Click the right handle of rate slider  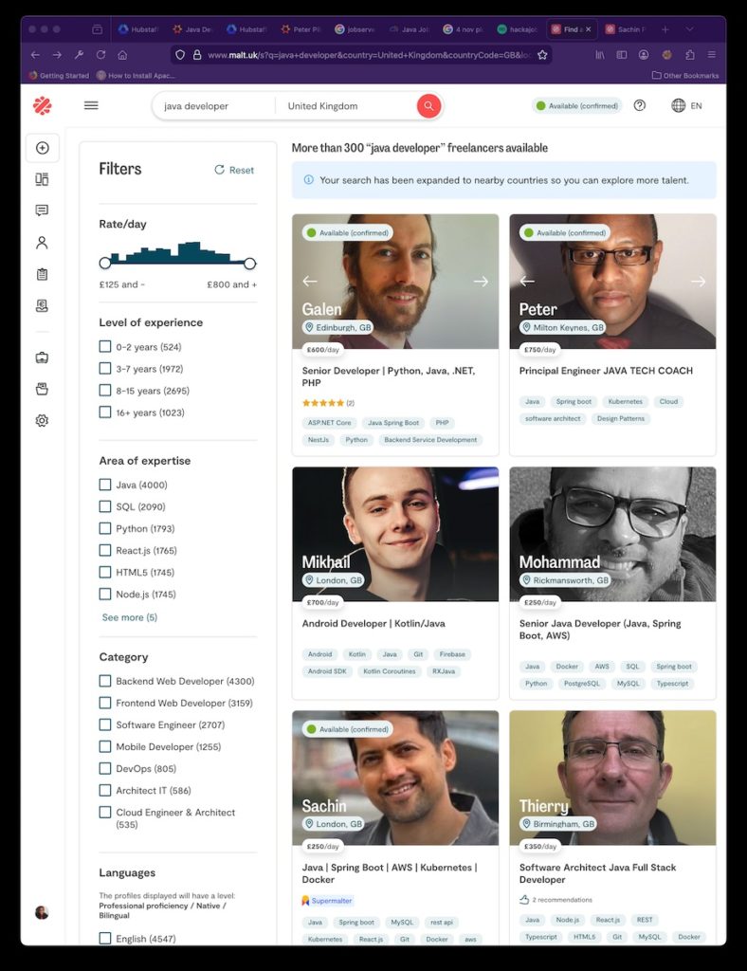click(x=249, y=263)
